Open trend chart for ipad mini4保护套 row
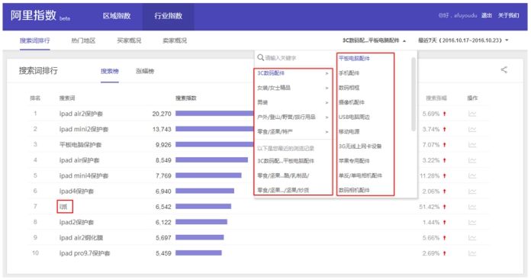This screenshot has width=531, height=280. pos(472,175)
